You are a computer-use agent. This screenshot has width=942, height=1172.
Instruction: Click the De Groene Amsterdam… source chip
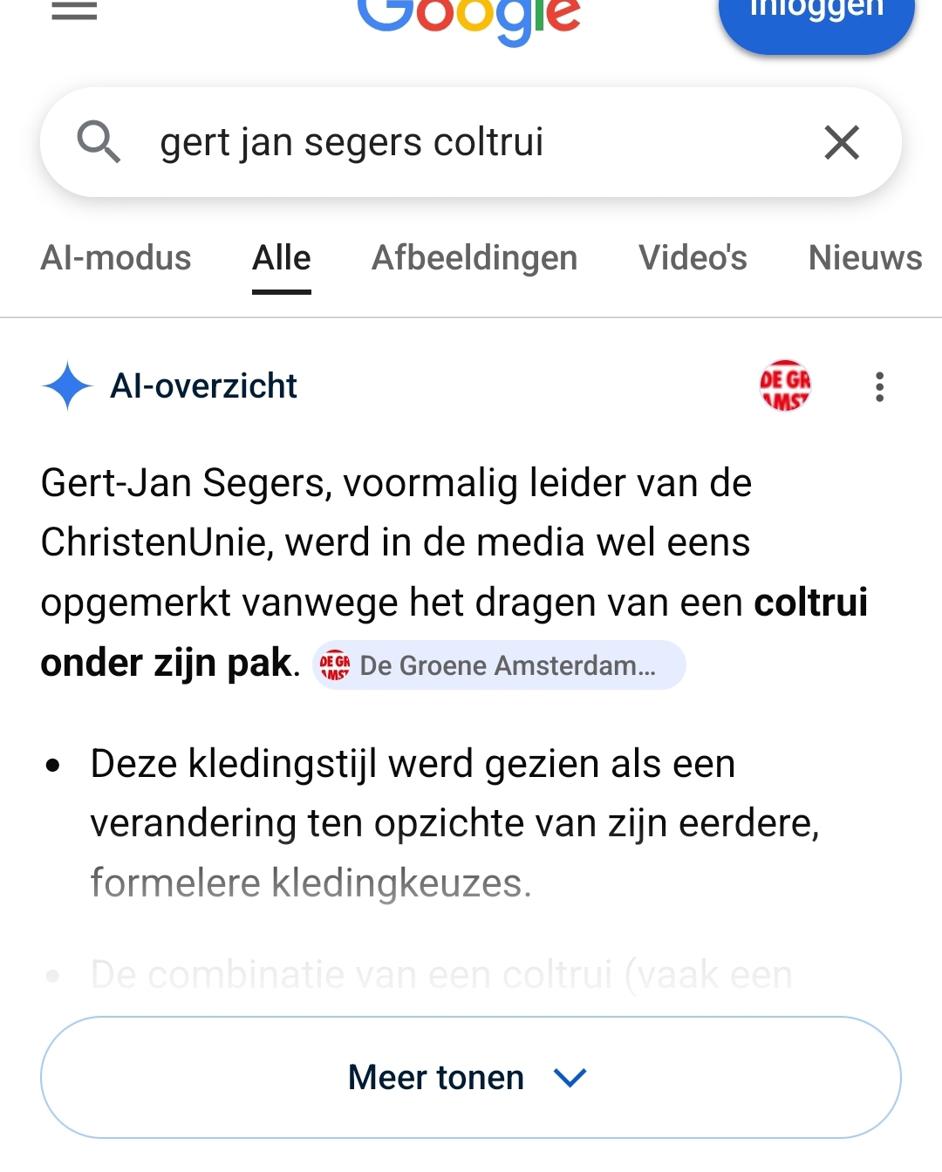tap(499, 665)
